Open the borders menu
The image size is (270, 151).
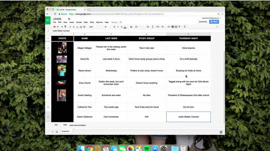(x=136, y=27)
